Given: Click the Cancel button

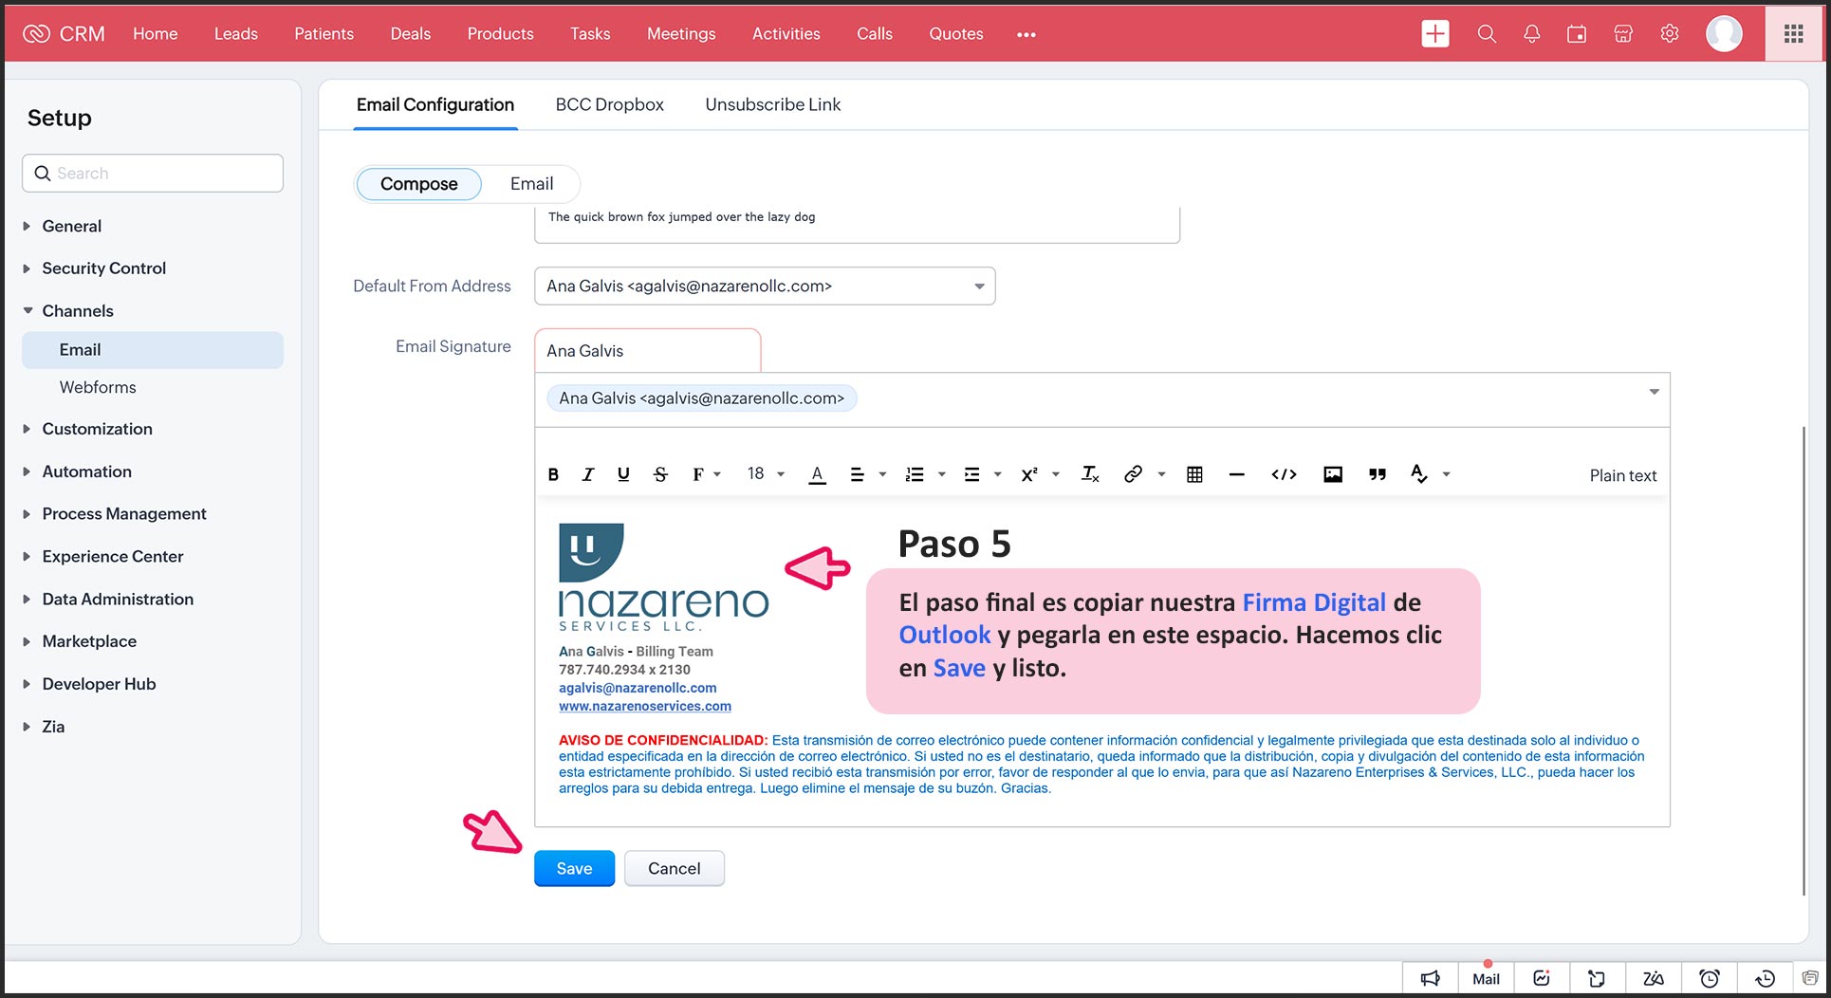Looking at the screenshot, I should (674, 869).
